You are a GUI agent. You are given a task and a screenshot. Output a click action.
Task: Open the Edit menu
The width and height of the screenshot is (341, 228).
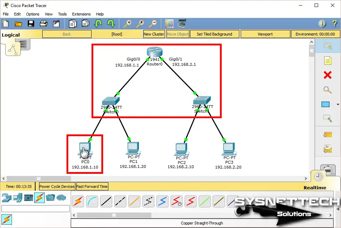point(17,14)
